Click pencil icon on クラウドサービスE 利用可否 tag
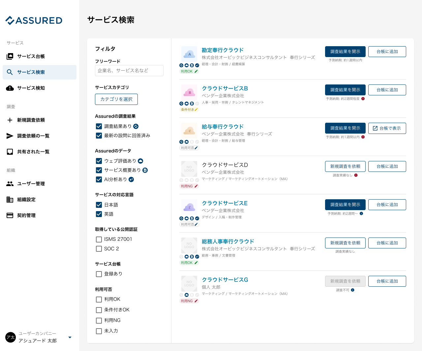This screenshot has height=351, width=422. click(x=196, y=224)
